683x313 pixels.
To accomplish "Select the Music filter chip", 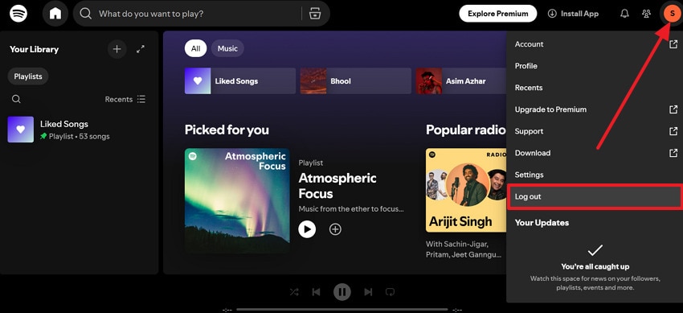I will click(227, 48).
